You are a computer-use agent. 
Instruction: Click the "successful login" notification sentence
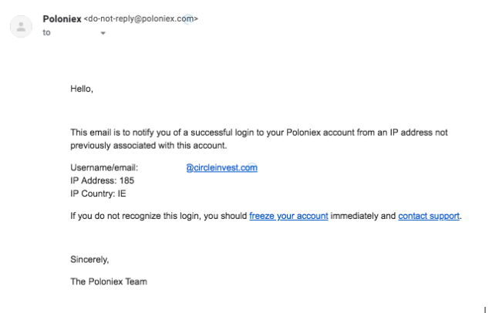pos(259,133)
